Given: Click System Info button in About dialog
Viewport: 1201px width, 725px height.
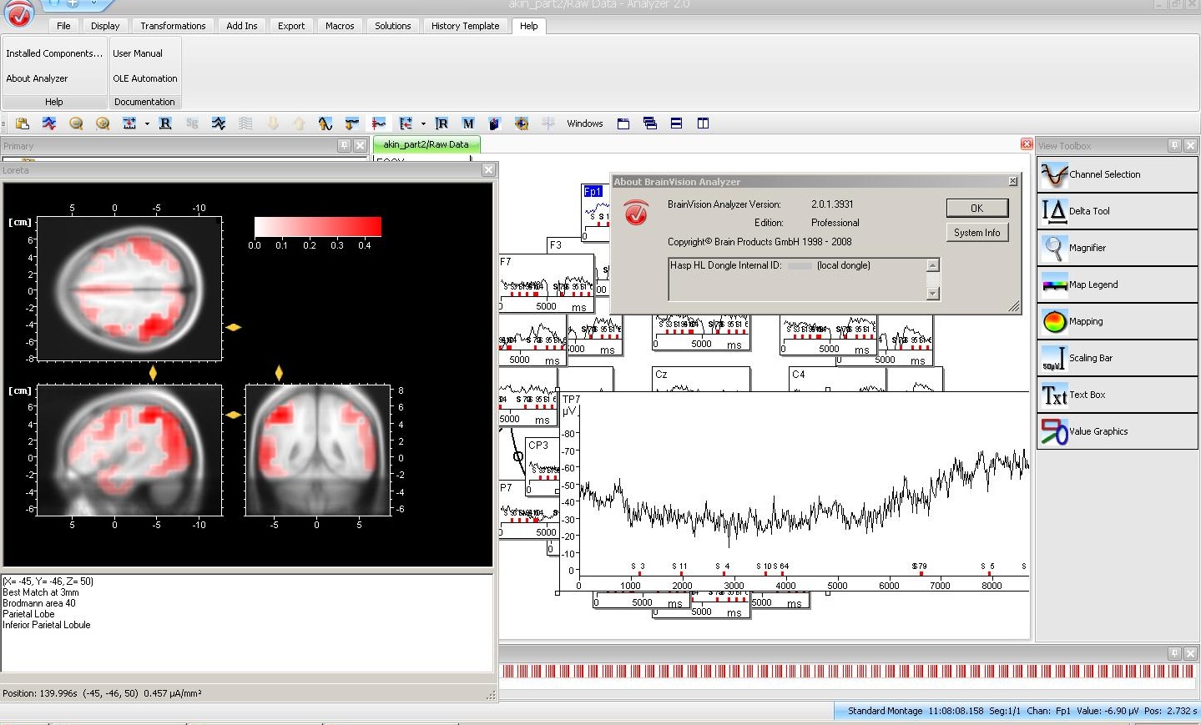Looking at the screenshot, I should pos(976,233).
